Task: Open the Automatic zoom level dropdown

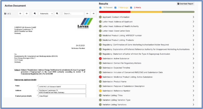Action: point(46,14)
